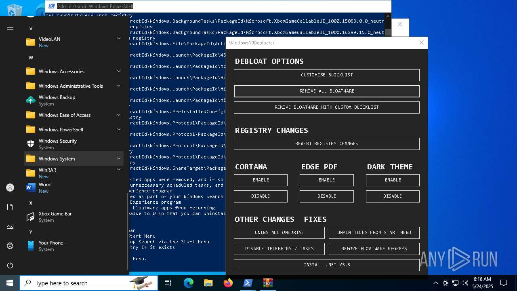Open File Explorer from taskbar
The image size is (517, 291).
click(x=208, y=283)
